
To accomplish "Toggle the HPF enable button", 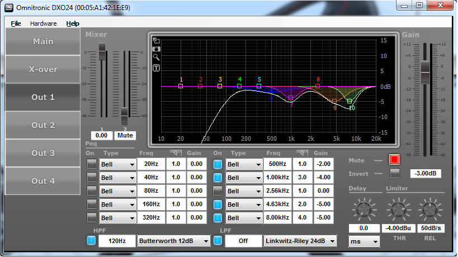I will [x=91, y=241].
